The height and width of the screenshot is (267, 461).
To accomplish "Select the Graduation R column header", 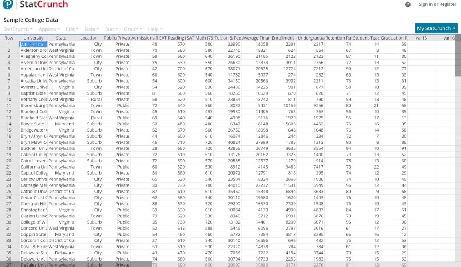I will (394, 38).
